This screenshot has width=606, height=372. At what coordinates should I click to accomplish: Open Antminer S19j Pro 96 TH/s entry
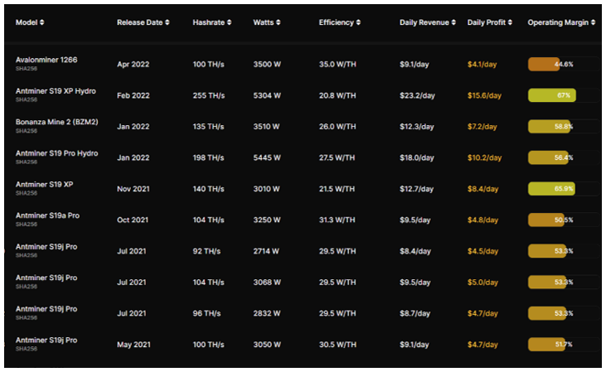pyautogui.click(x=46, y=309)
